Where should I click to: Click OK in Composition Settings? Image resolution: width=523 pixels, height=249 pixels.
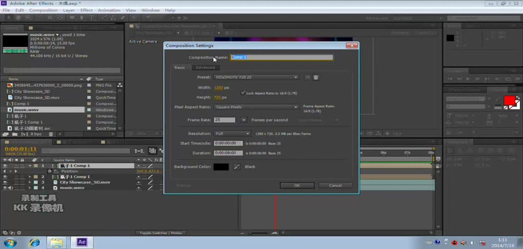tap(297, 186)
